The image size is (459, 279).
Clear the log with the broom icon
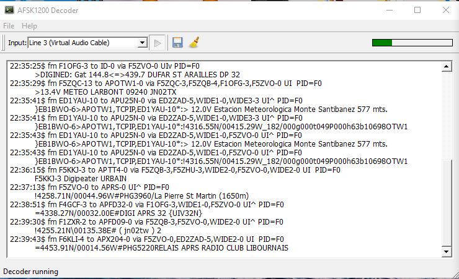coord(194,43)
